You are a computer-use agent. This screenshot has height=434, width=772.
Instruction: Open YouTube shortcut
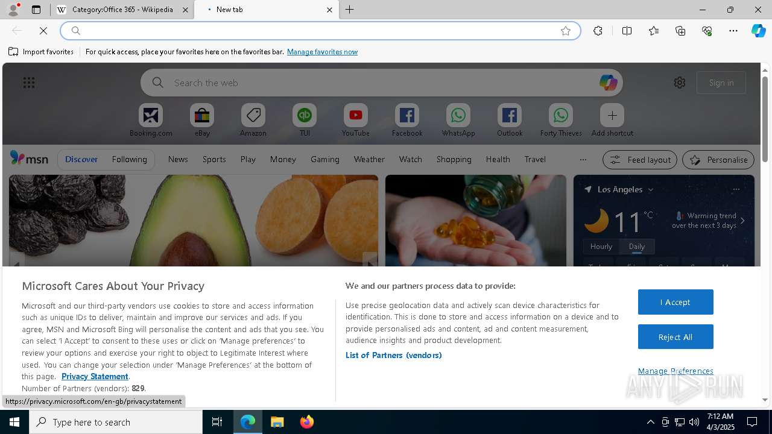pos(356,121)
